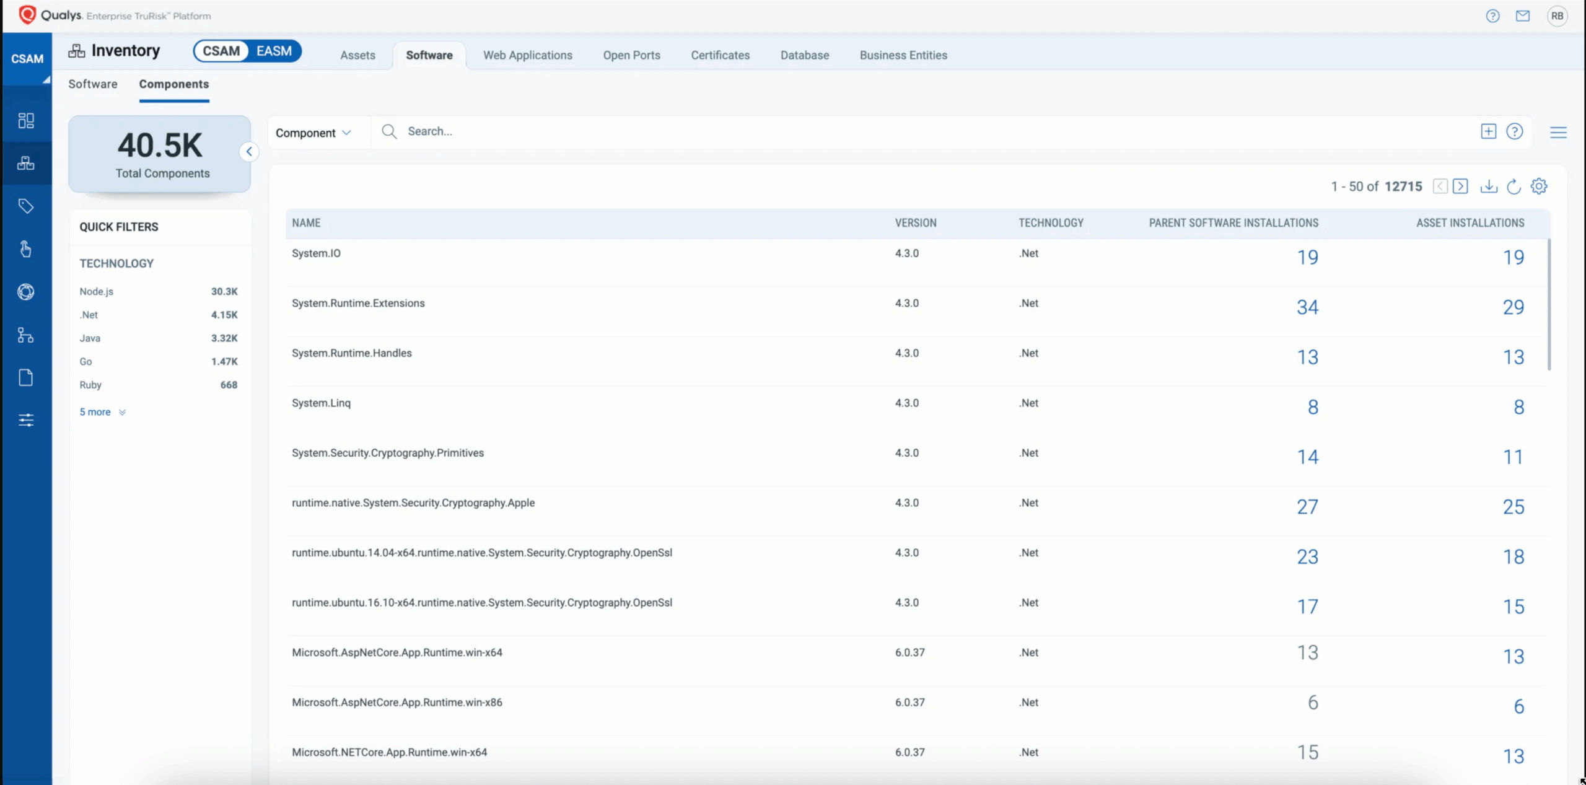Collapse the quick filters side panel
1586x785 pixels.
pos(249,152)
